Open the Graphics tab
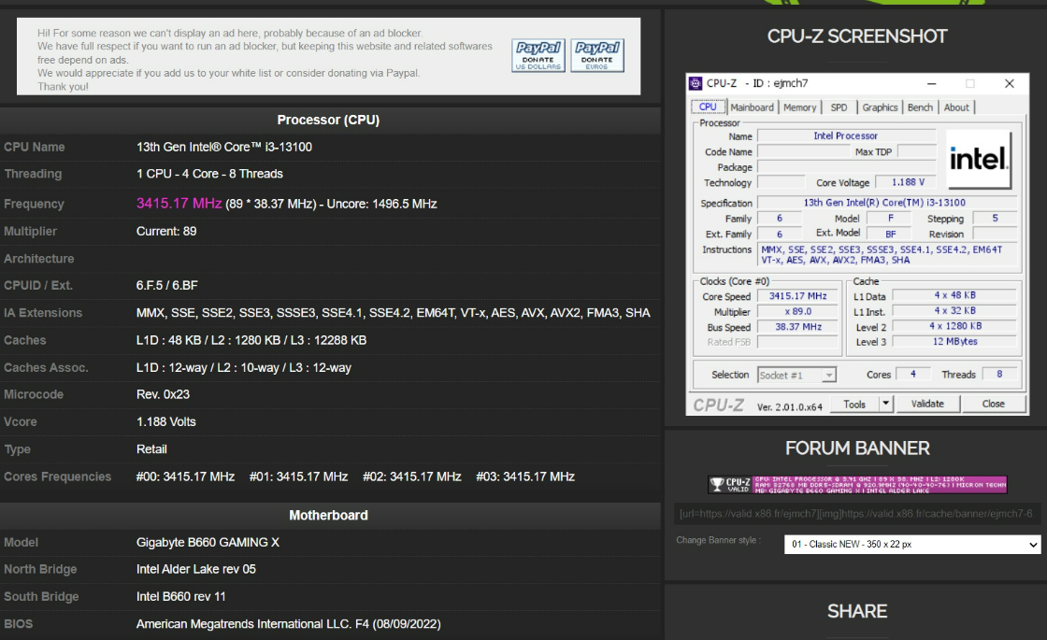The height and width of the screenshot is (640, 1047). tap(880, 107)
